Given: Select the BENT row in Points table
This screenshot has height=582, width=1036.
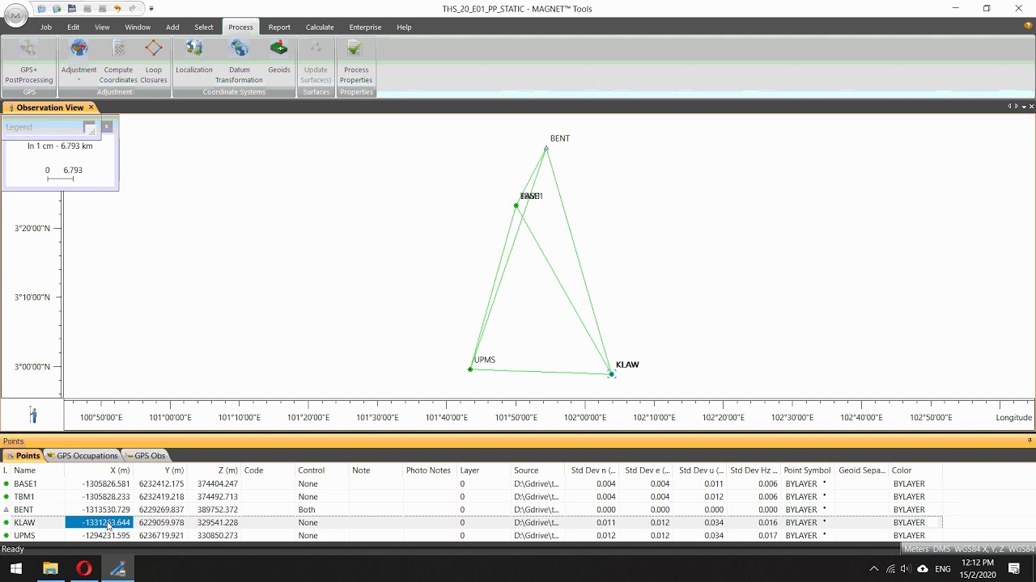Looking at the screenshot, I should (x=471, y=509).
